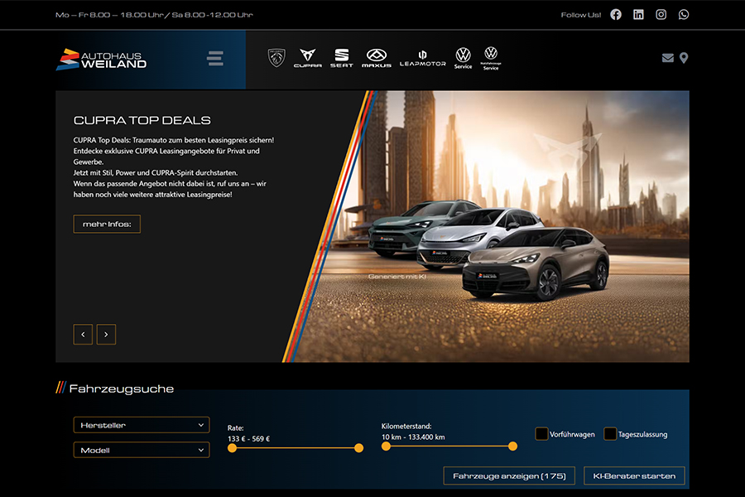745x497 pixels.
Task: Open the SEAT brand page
Action: (x=341, y=58)
